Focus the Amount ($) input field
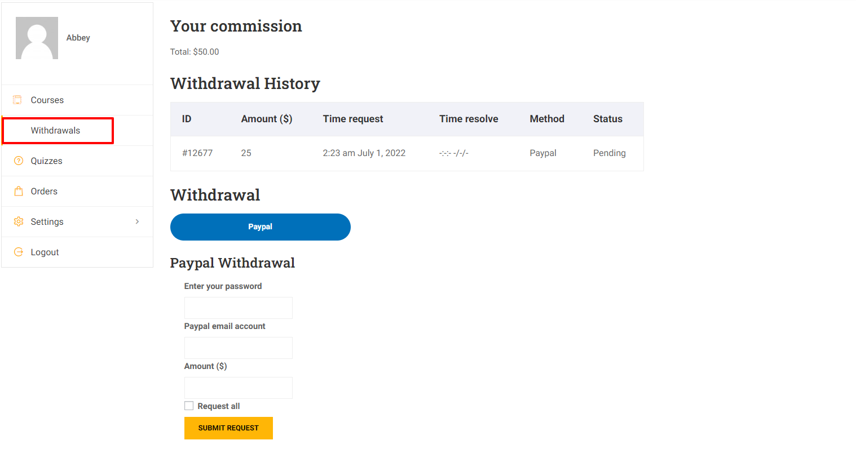This screenshot has width=856, height=449. (239, 388)
